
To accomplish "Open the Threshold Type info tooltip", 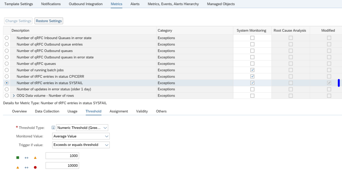I will (53, 127).
